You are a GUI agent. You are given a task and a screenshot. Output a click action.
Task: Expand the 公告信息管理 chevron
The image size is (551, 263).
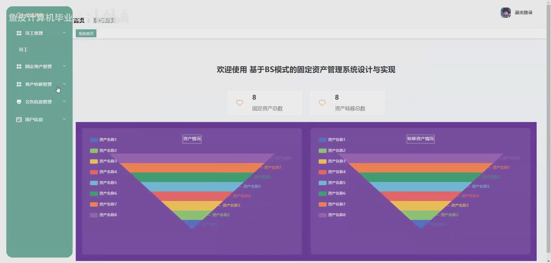click(64, 101)
